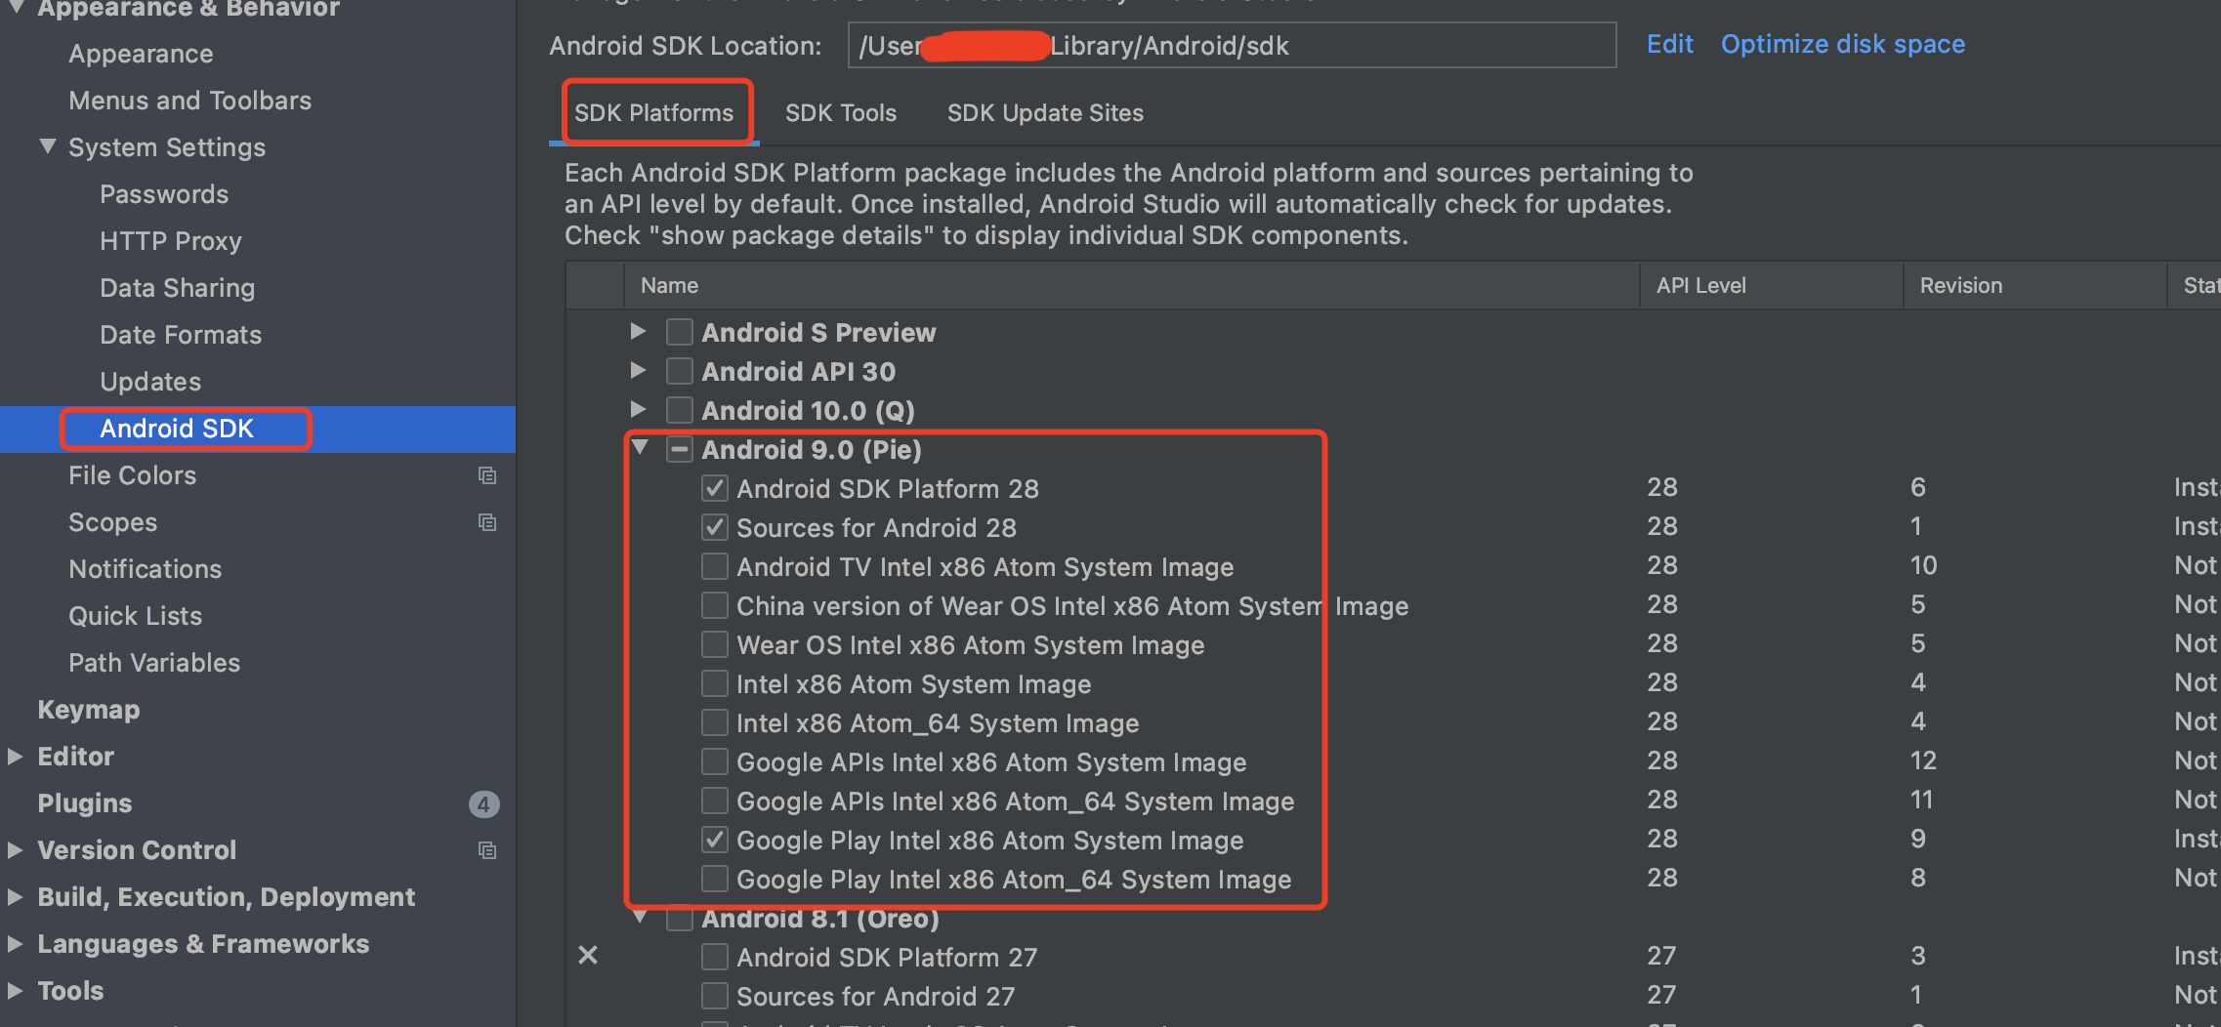Click the Scopes project-level copy icon
Viewport: 2221px width, 1027px height.
click(x=486, y=522)
